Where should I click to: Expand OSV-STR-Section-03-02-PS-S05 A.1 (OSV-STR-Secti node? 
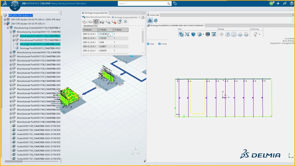[x=5, y=20]
